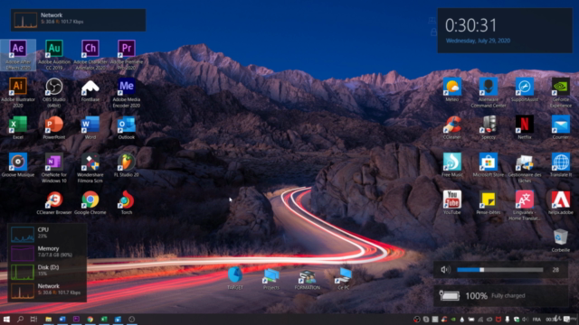
Task: Select the Adobe Audition CC 2019 icon
Action: click(x=54, y=55)
